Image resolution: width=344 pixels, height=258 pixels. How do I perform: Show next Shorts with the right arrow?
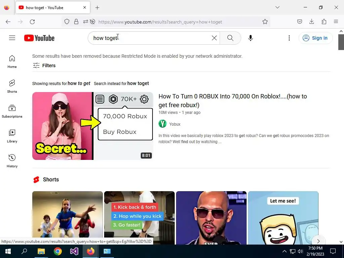(318, 241)
